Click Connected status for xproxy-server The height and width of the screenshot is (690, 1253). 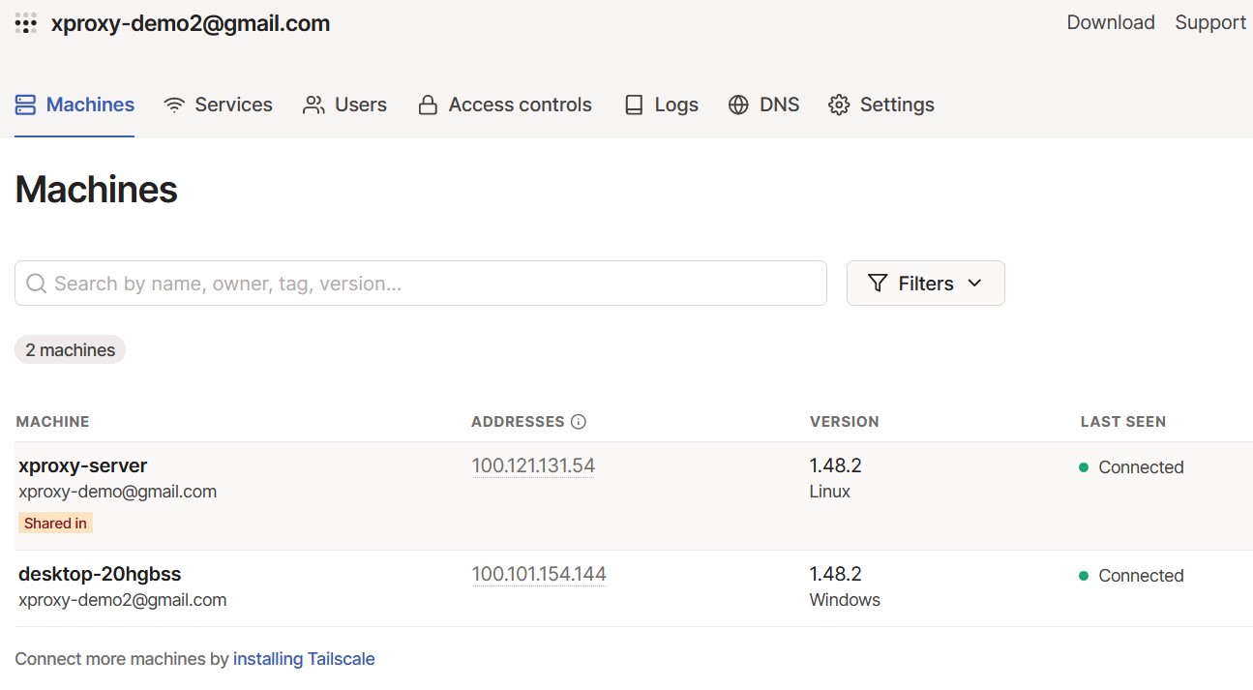click(x=1141, y=467)
